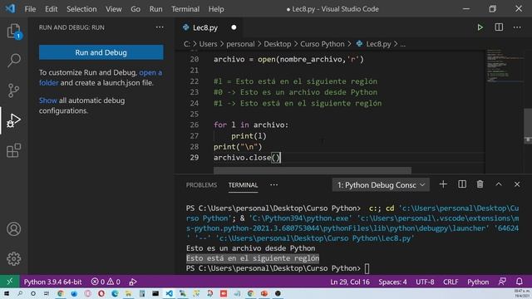Open the feedback icon in status bar
532x299 pixels.
502,282
